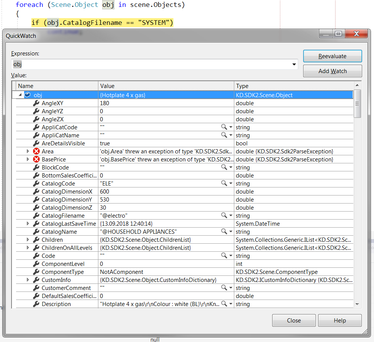Expand the Children property node
Image resolution: width=374 pixels, height=342 pixels.
27,239
